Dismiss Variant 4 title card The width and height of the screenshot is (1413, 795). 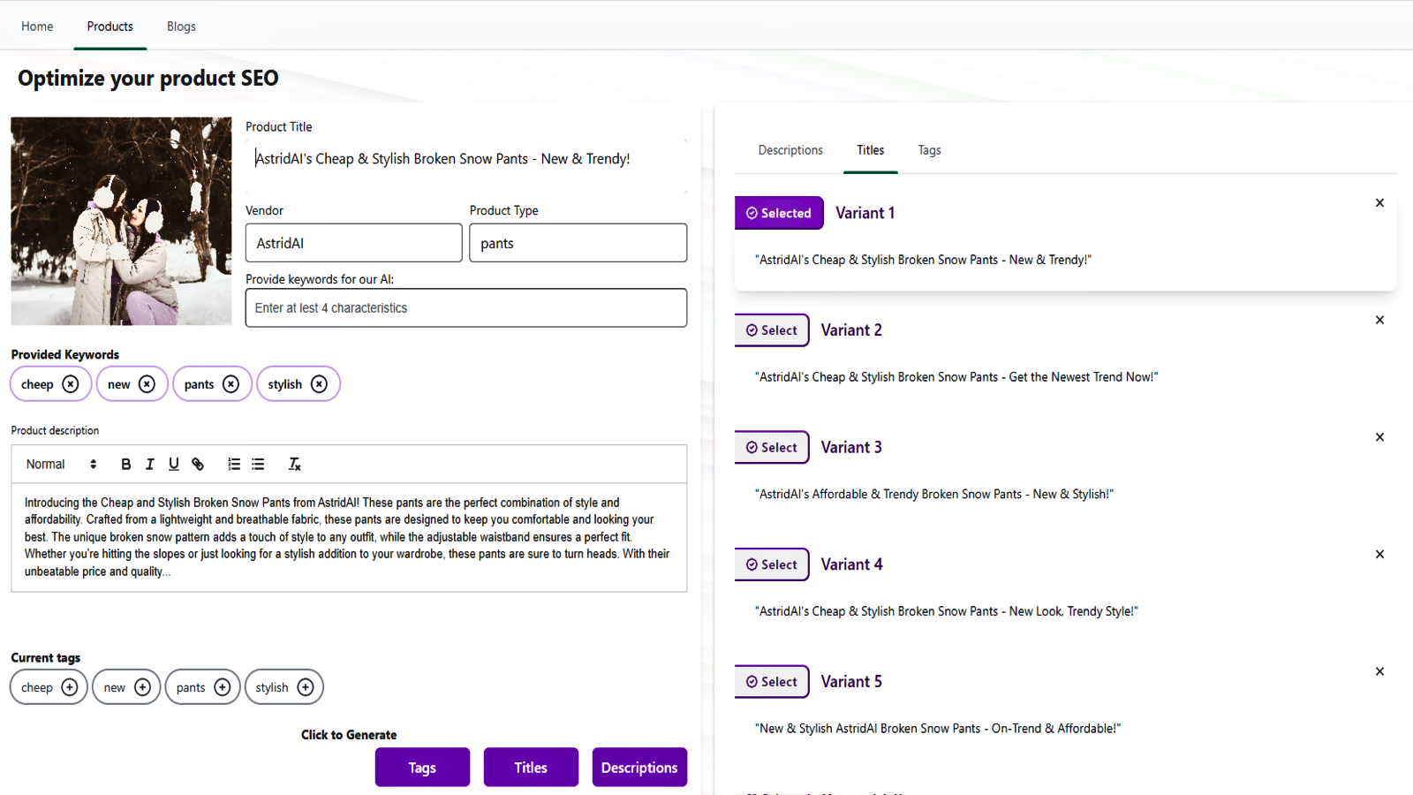(x=1379, y=555)
